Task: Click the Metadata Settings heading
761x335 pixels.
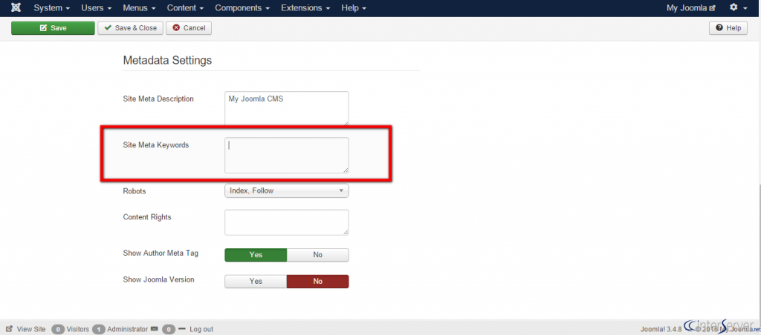Action: coord(167,61)
